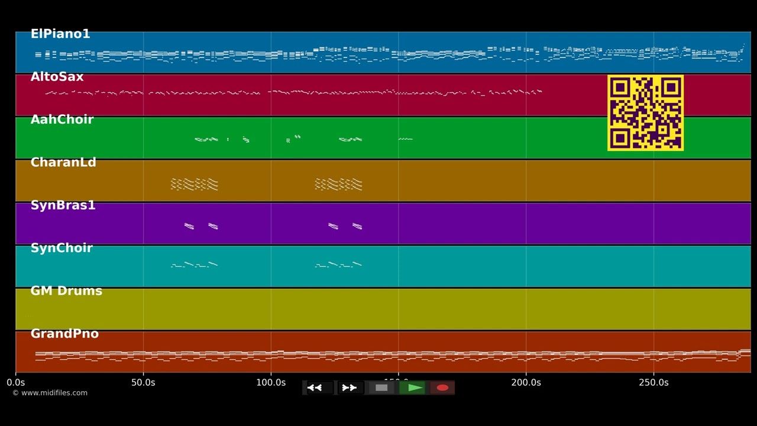Jump to the 50.0s timeline marker
The image size is (757, 426).
(x=143, y=383)
